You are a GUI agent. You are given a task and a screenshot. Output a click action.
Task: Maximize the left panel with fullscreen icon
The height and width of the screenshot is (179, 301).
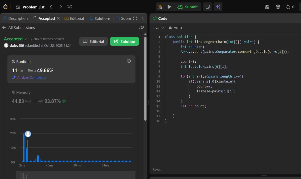135,18
